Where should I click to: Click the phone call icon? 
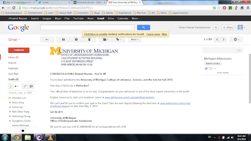click(25, 86)
